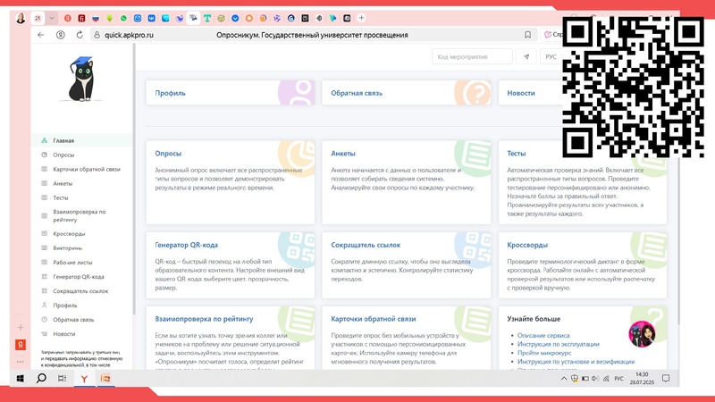Open a new tab with plus button
The image size is (715, 402).
click(361, 18)
